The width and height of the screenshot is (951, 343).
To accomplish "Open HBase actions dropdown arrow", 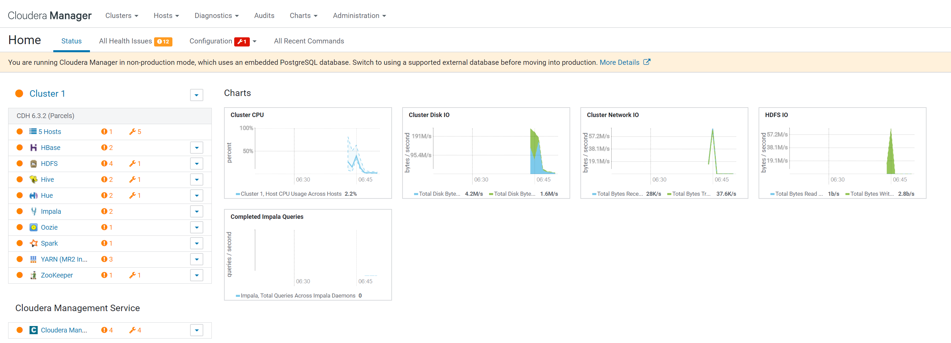I will (197, 148).
